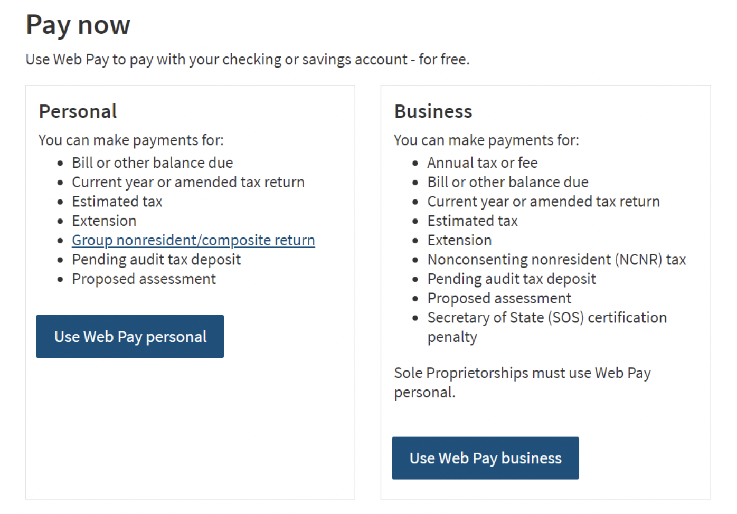Image resolution: width=737 pixels, height=514 pixels.
Task: Click Secretary of State (SOS) certification penalty
Action: click(547, 327)
